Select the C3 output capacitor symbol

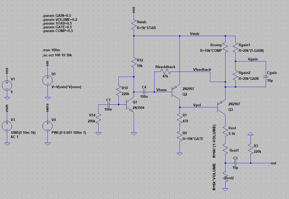click(235, 163)
